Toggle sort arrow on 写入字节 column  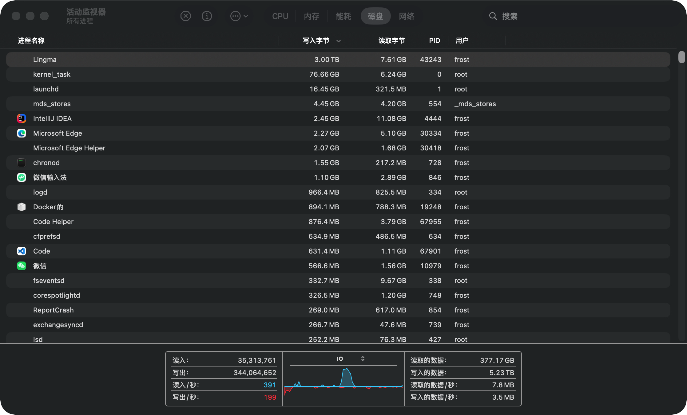coord(338,41)
